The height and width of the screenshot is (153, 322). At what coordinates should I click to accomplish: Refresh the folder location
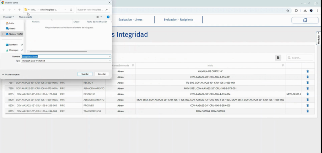point(71,10)
